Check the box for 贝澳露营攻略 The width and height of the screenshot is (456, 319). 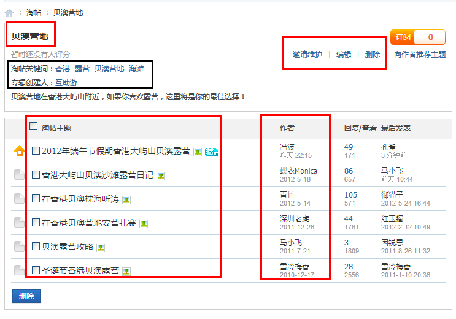point(36,246)
